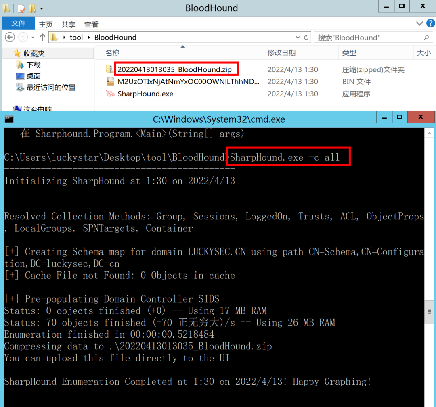
Task: Expand the address bar history dropdown
Action: click(298, 38)
